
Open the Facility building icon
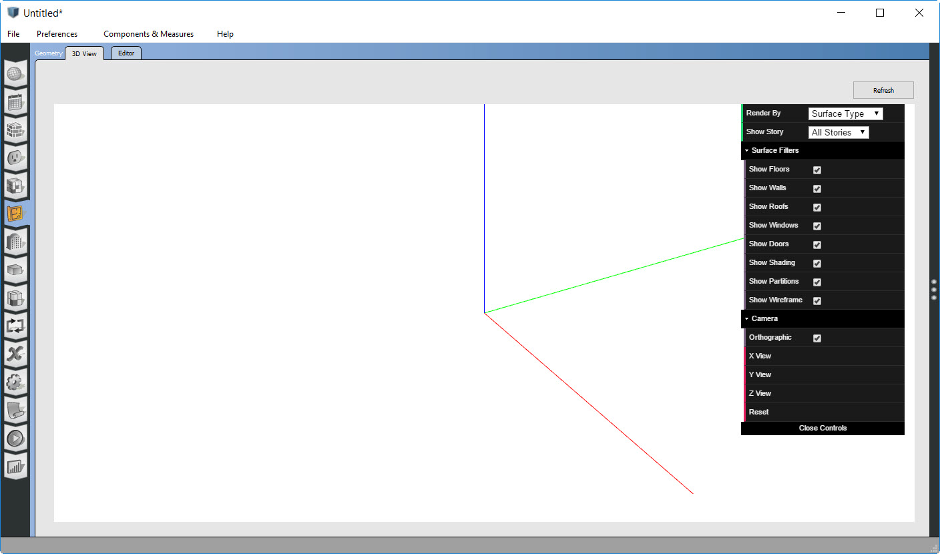click(15, 242)
